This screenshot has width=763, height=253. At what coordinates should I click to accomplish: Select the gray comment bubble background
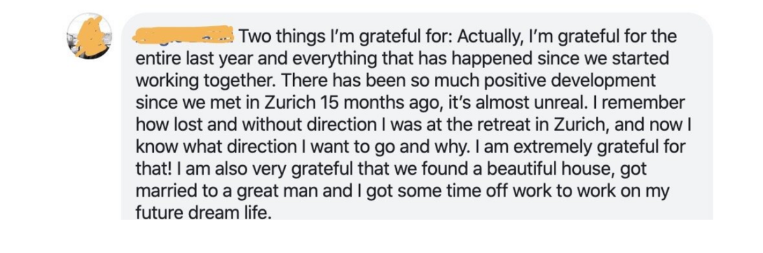point(416,116)
